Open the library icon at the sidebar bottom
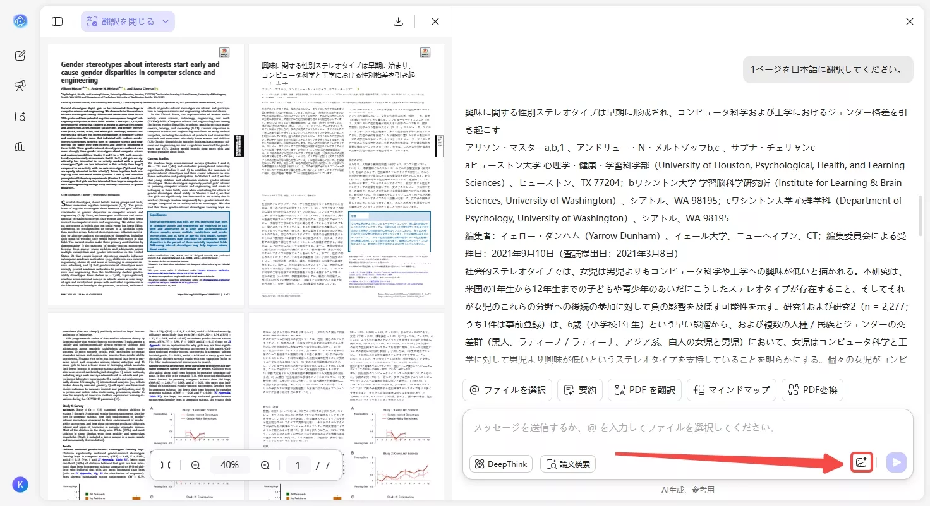This screenshot has height=506, width=930. (x=20, y=146)
